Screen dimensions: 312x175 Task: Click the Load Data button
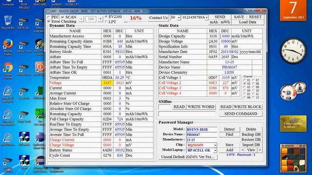tap(248, 22)
